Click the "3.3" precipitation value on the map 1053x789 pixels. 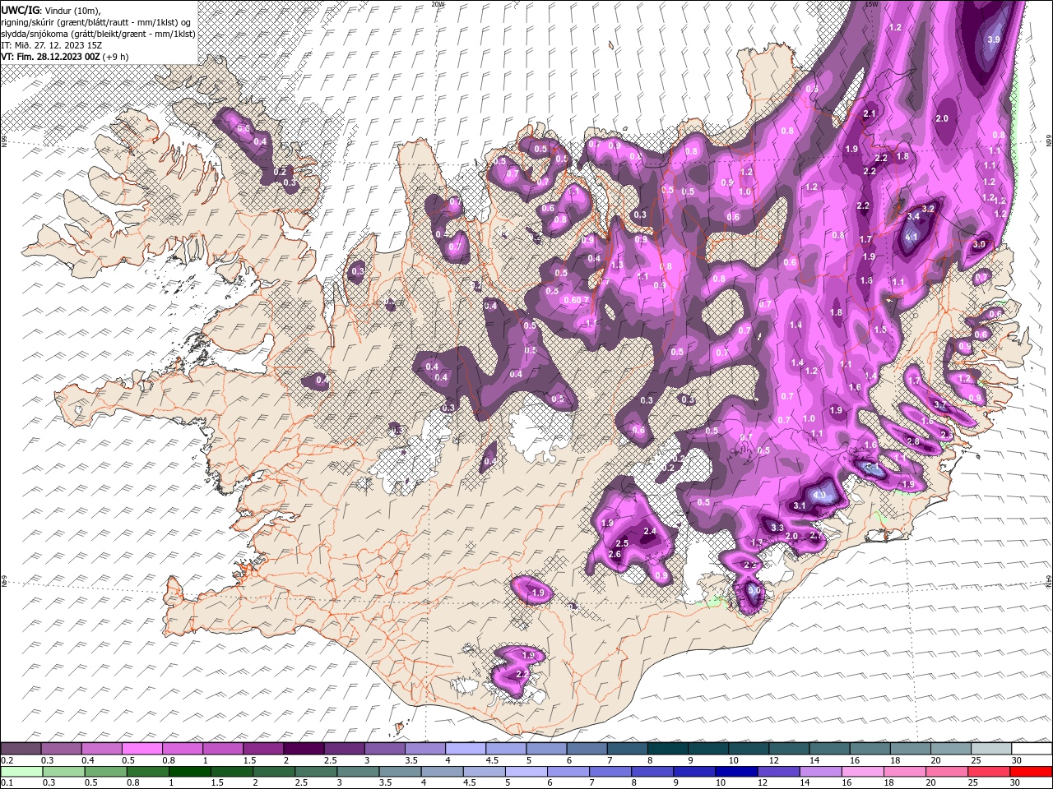point(777,527)
